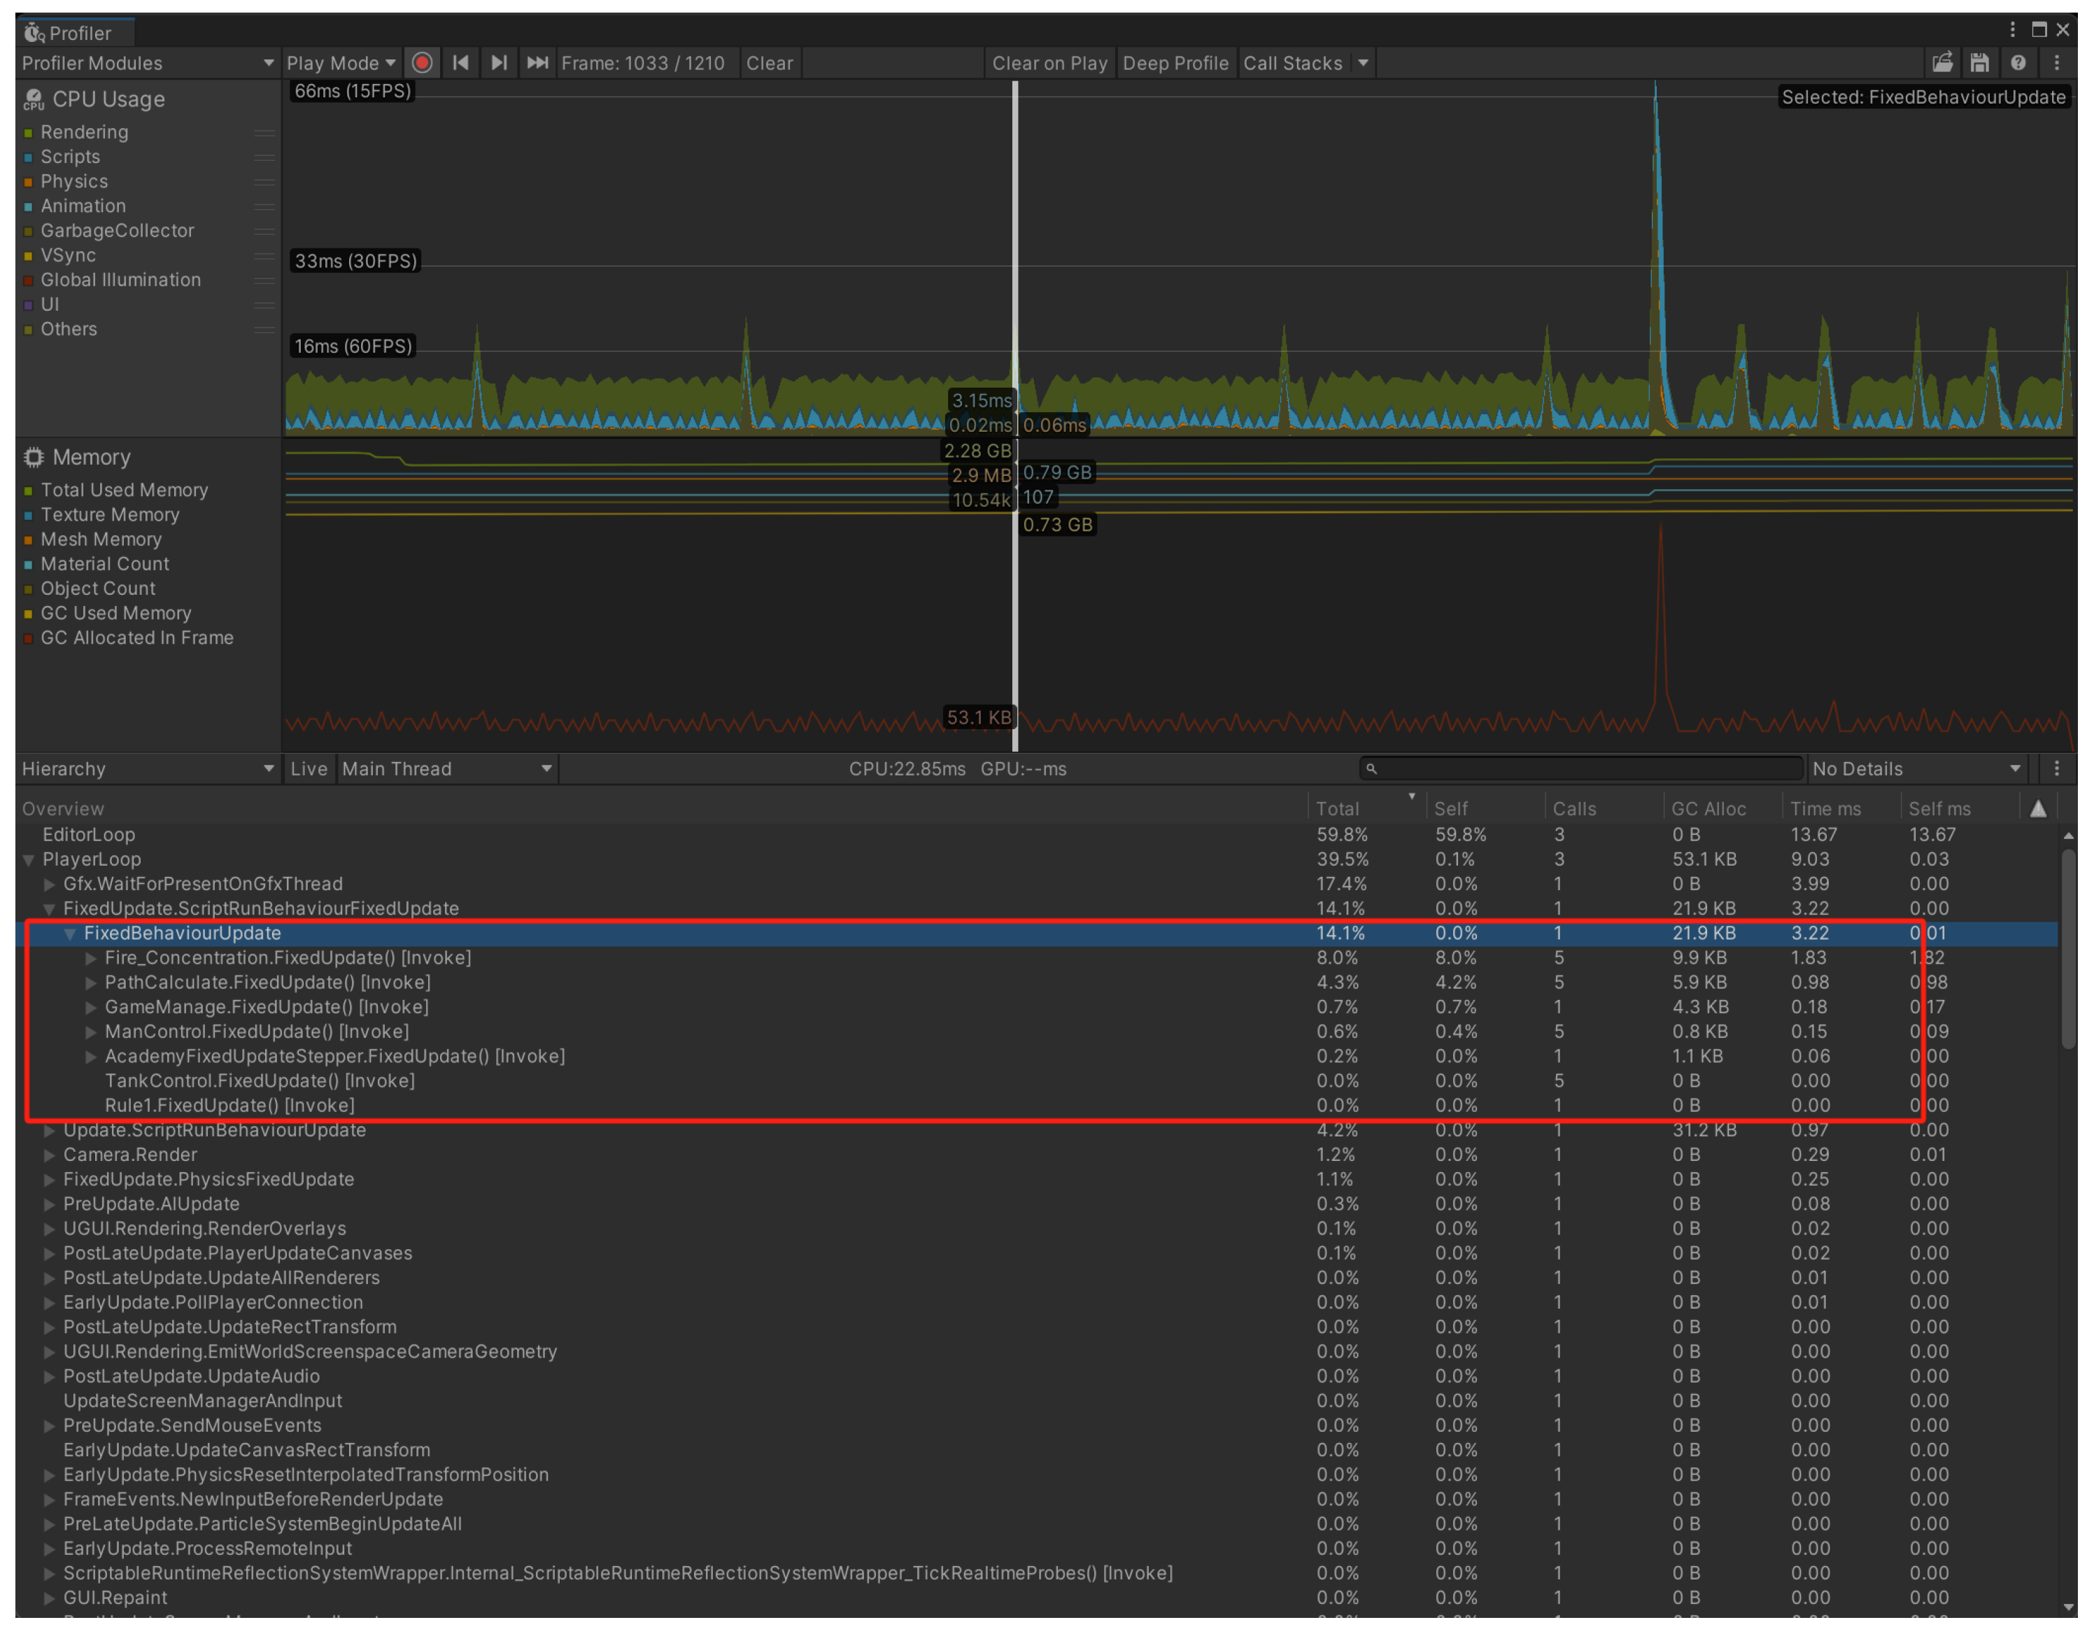Toggle Deep Profile mode
The image size is (2094, 1634).
pyautogui.click(x=1175, y=63)
